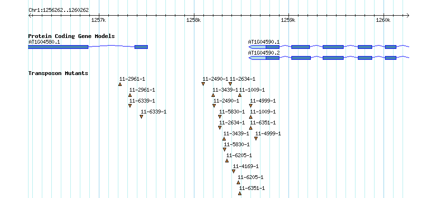Click the left arrowhead of the scale ruler

[x=30, y=15]
